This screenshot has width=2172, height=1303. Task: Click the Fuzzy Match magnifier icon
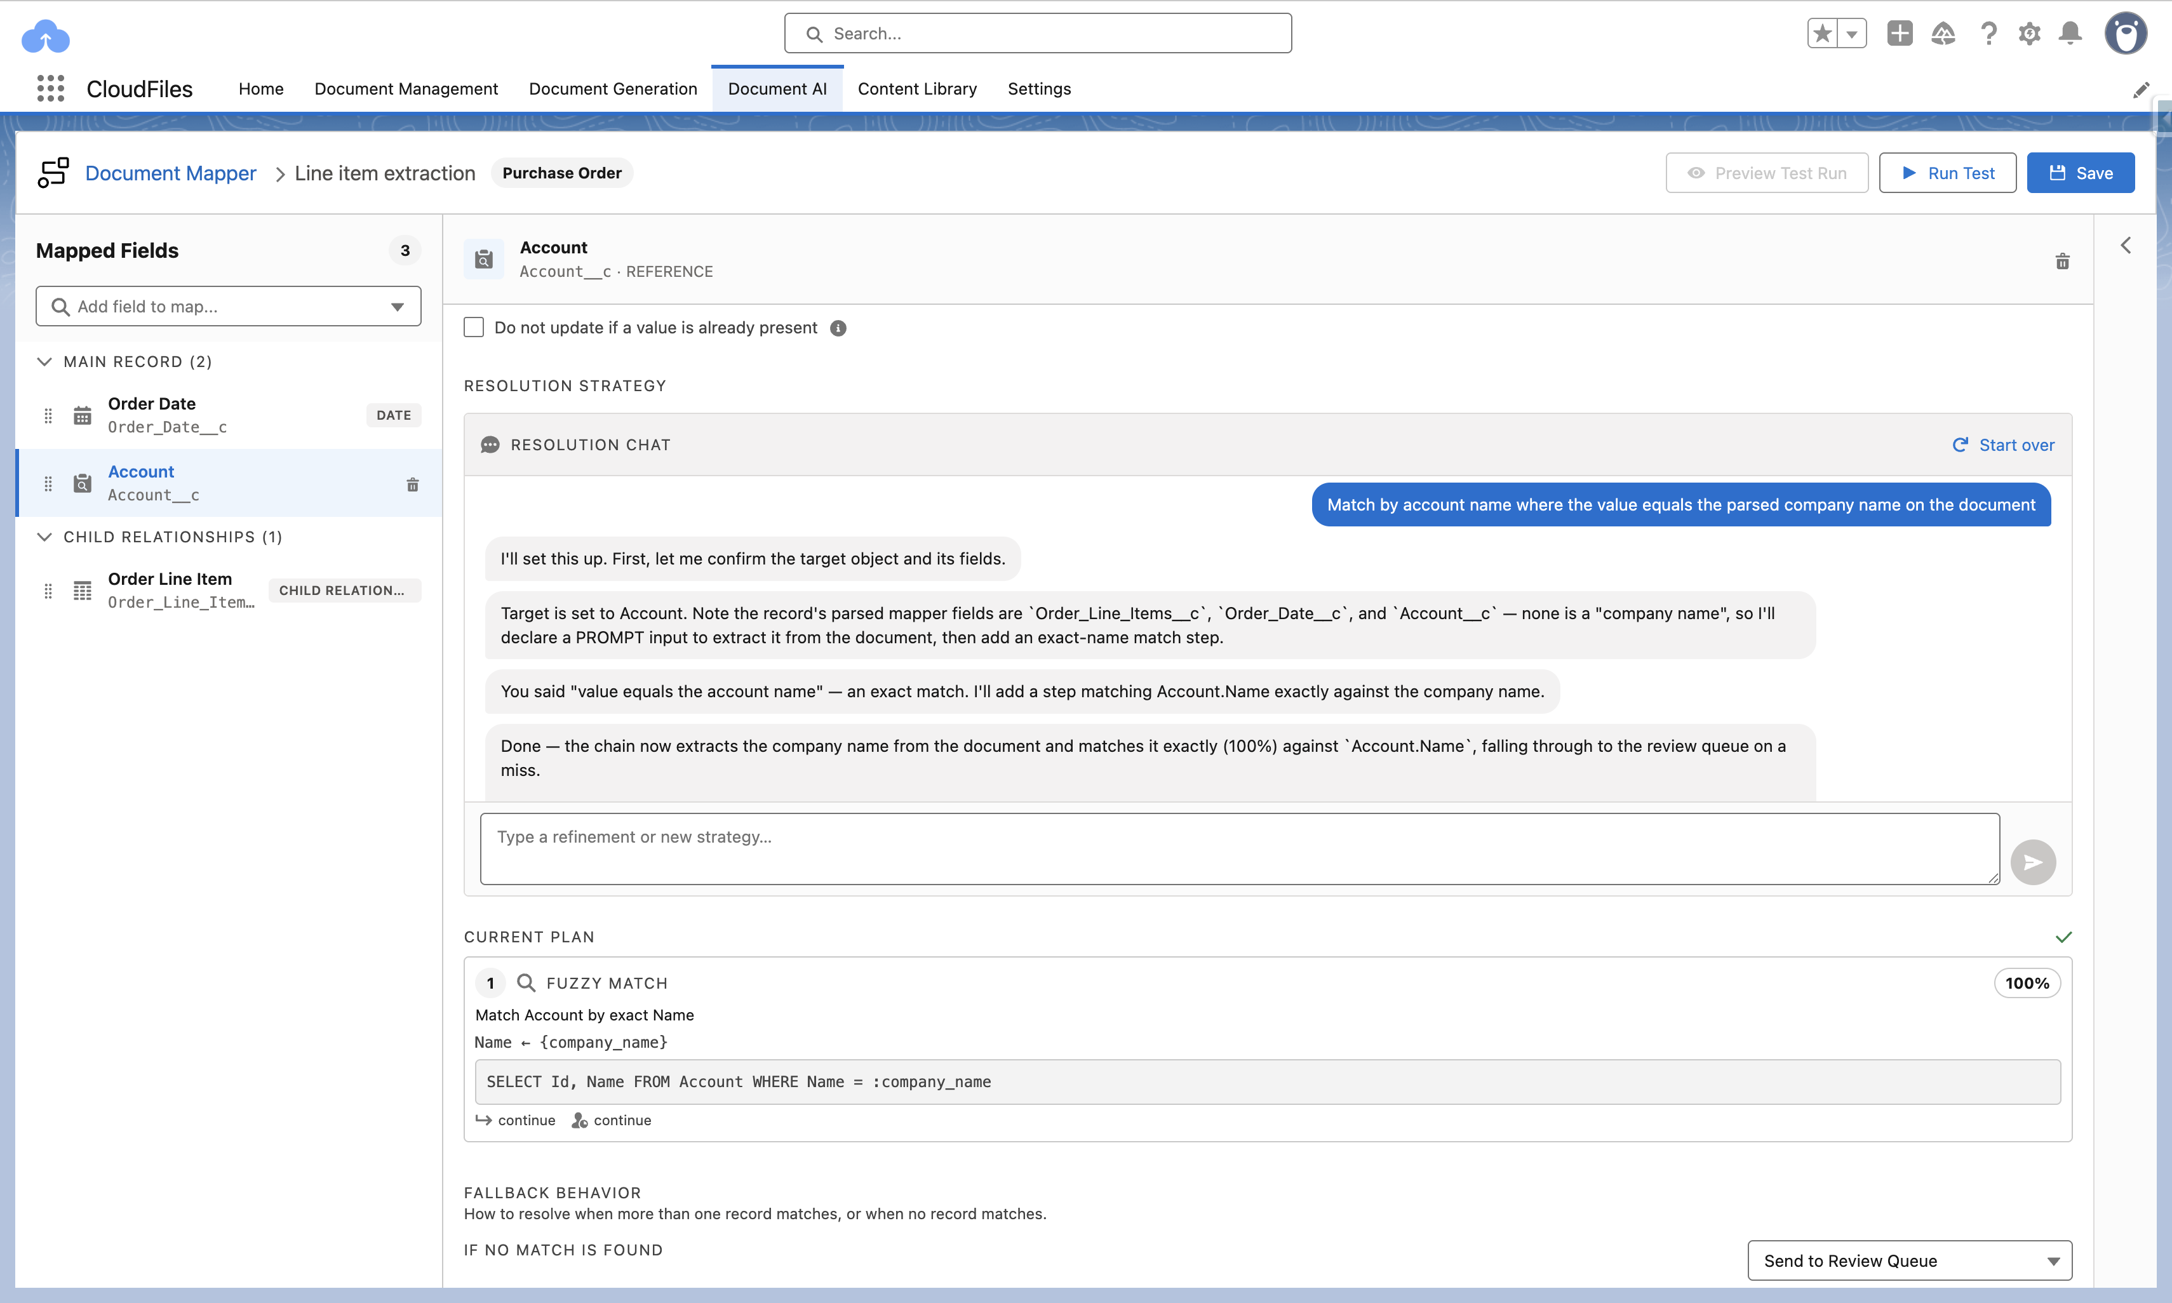tap(526, 982)
